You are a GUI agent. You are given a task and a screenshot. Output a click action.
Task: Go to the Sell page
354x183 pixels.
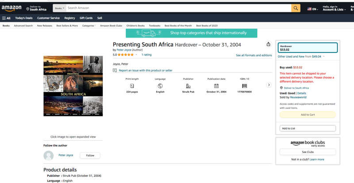point(100,18)
